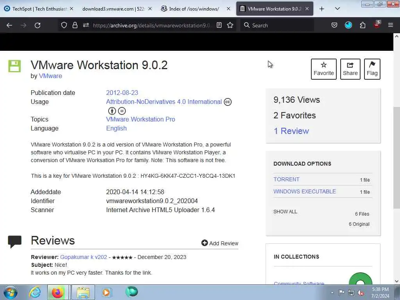The image size is (400, 300).
Task: Close the download3.vmware.com tab
Action: [x=150, y=9]
